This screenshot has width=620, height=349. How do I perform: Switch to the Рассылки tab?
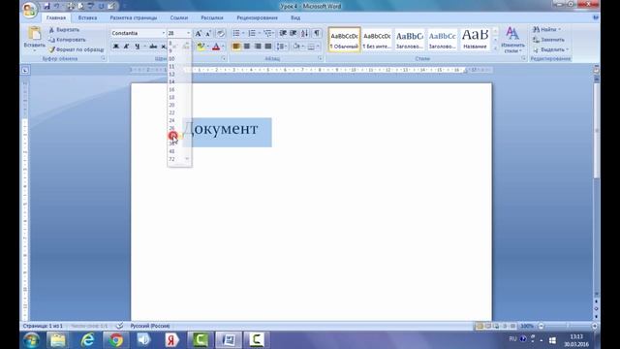tap(212, 17)
